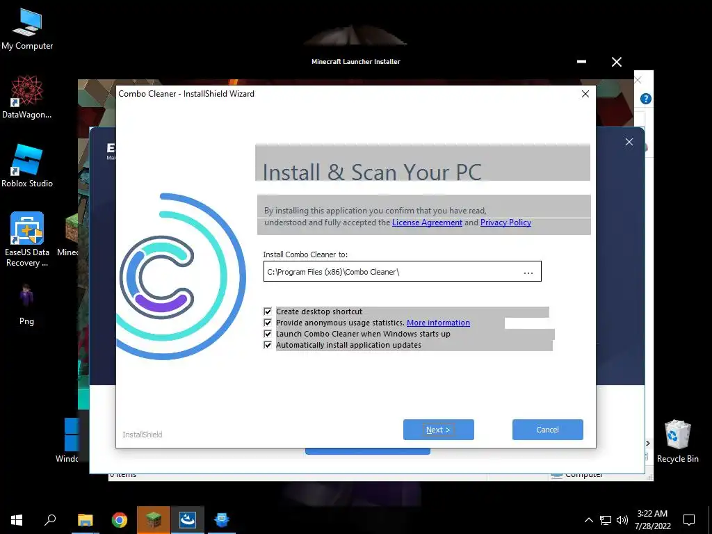Open the More information link
This screenshot has width=712, height=534.
click(438, 323)
